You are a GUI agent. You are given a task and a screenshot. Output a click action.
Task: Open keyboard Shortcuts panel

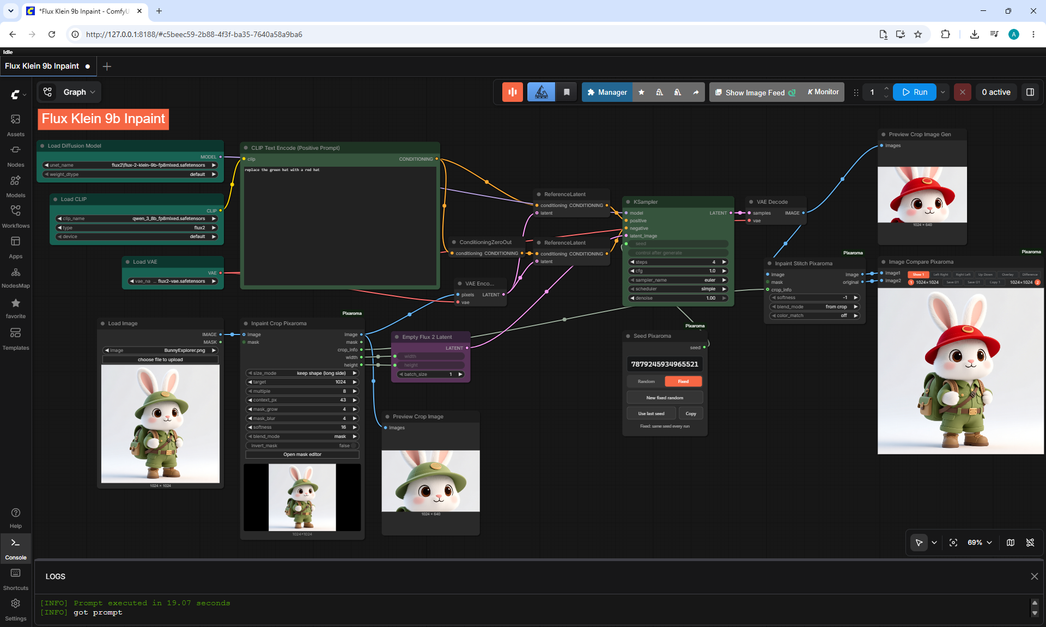point(16,579)
